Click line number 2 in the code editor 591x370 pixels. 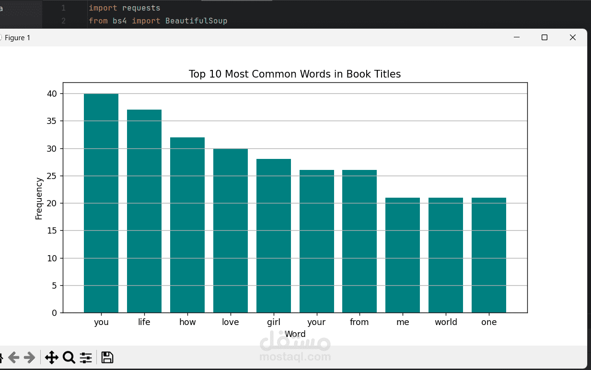tap(64, 21)
